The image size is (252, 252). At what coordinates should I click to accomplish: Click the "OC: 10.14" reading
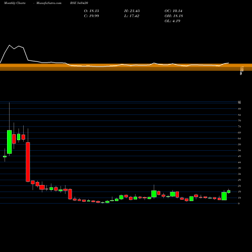click(x=173, y=11)
